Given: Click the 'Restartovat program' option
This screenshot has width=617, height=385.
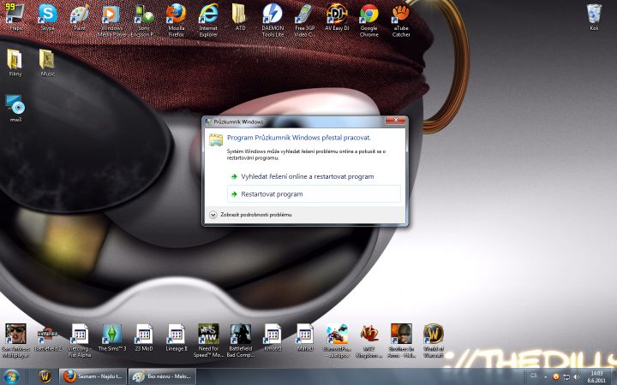Looking at the screenshot, I should 314,194.
